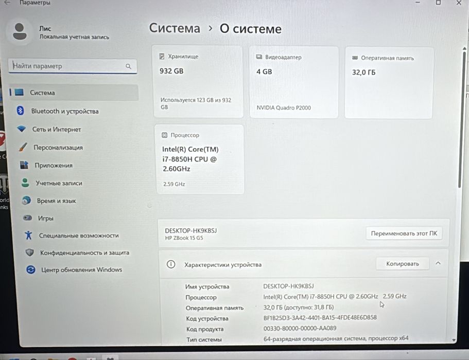
Task: Click the Оперативная память RAM icon
Action: 355,58
